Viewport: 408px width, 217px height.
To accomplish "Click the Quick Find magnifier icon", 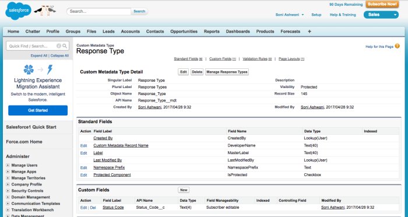I will click(x=65, y=46).
